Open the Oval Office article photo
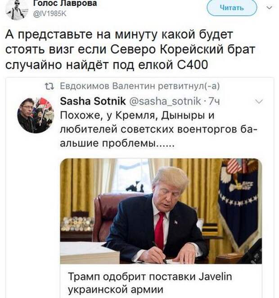Viewport: 279px width, 298px height. click(161, 211)
